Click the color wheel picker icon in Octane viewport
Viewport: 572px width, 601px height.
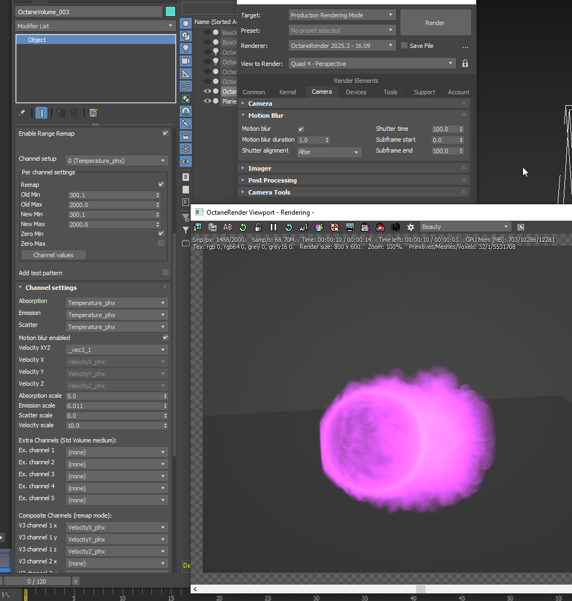319,227
